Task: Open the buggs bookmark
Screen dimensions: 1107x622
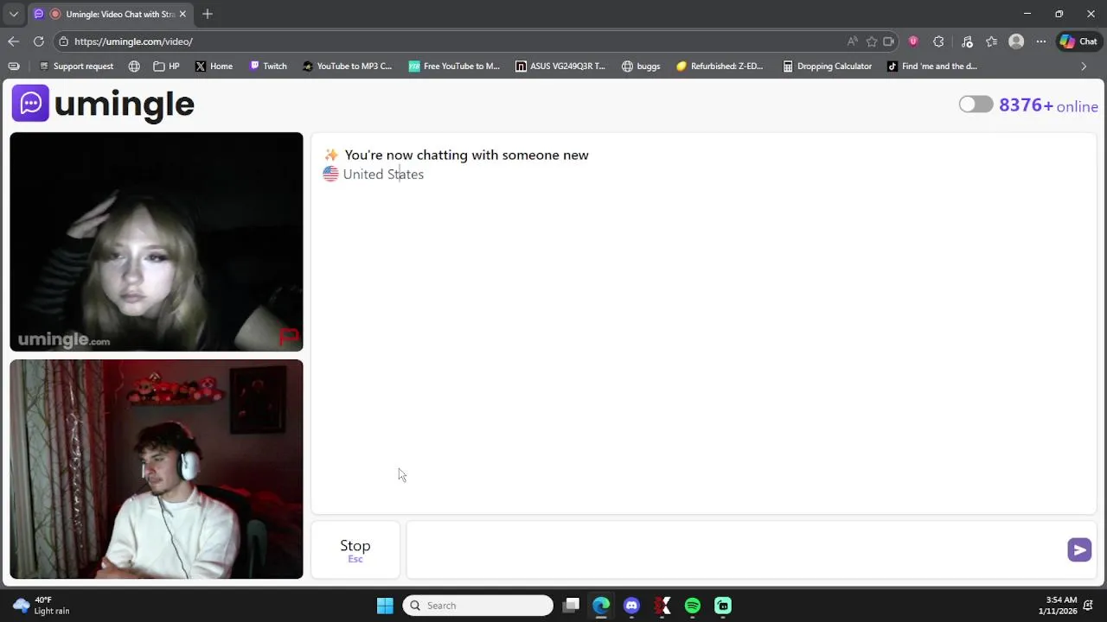Action: pyautogui.click(x=641, y=66)
